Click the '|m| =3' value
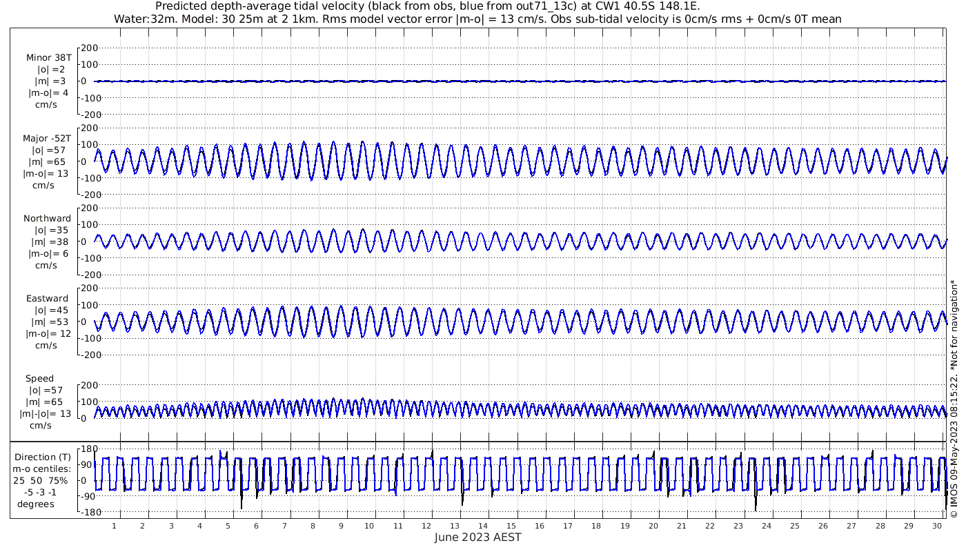Image resolution: width=966 pixels, height=552 pixels. click(51, 81)
